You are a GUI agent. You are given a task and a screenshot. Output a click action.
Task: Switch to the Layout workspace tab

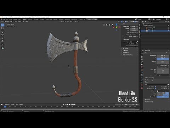25,20
